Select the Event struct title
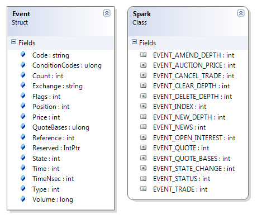262x219 pixels. click(21, 14)
